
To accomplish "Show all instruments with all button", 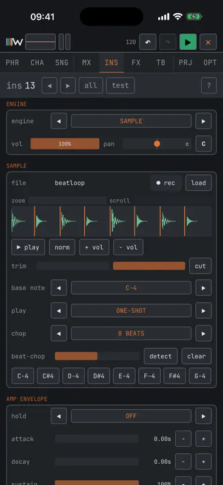I will [x=91, y=85].
